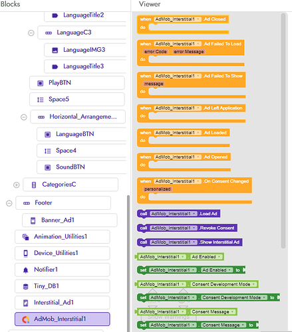The width and height of the screenshot is (292, 332).
Task: Click the Tiny_DB1 database icon
Action: click(25, 286)
